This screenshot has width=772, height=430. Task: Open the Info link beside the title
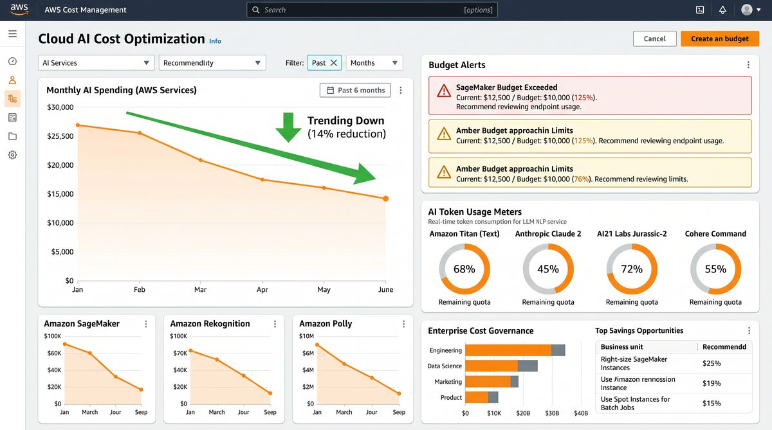[215, 41]
